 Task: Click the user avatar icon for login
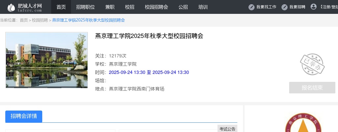pyautogui.click(x=313, y=7)
